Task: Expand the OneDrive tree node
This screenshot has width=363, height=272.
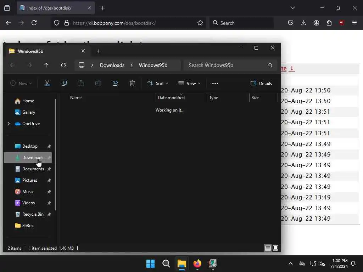Action: (9, 124)
